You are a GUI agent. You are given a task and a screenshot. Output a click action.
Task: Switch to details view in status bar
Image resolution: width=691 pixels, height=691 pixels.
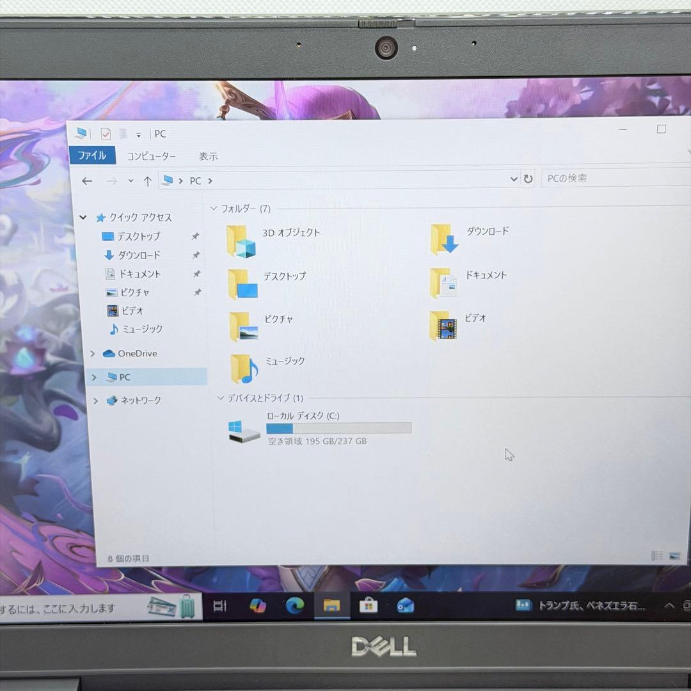coord(657,556)
